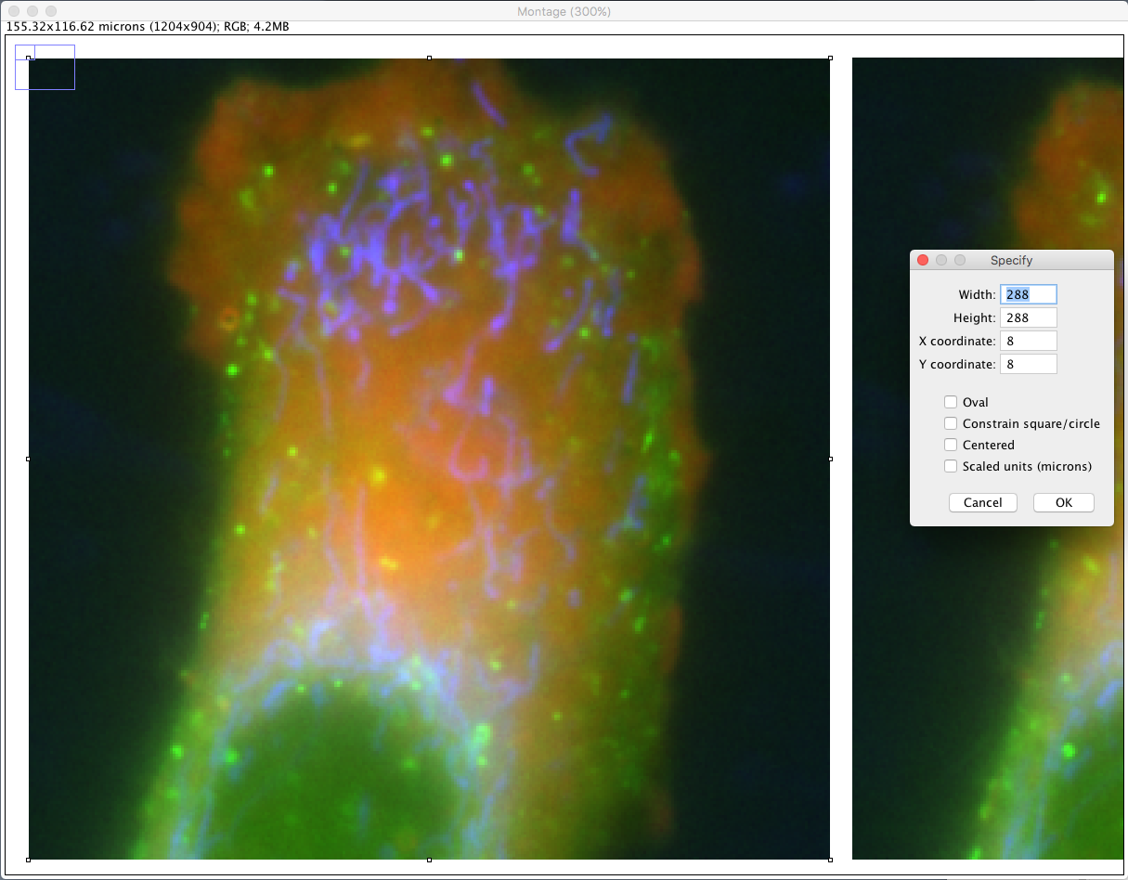Focus the X coordinate input field
1128x880 pixels.
tap(1029, 341)
